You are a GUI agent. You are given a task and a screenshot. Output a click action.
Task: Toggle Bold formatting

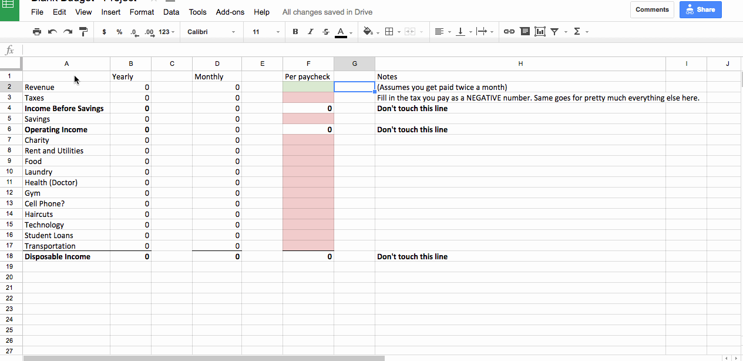pos(295,32)
